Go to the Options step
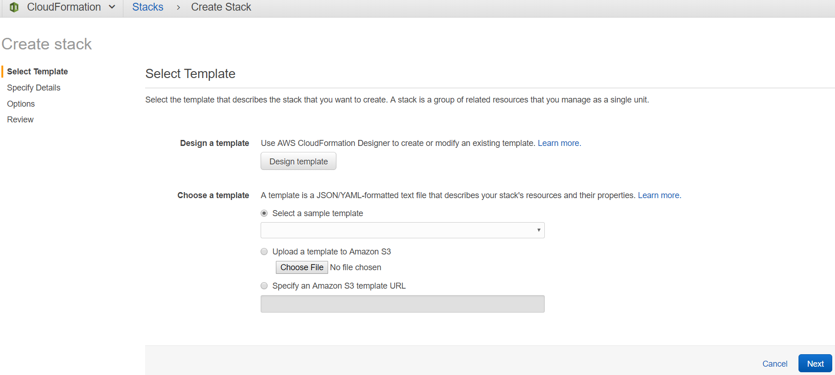 pos(21,104)
